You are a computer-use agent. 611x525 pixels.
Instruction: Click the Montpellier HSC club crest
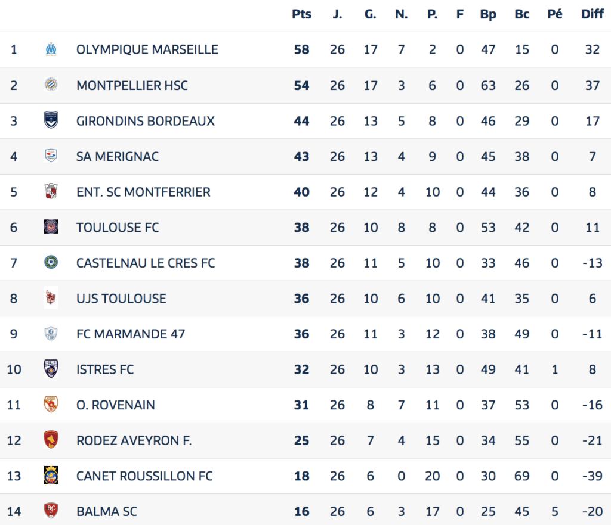coord(51,85)
